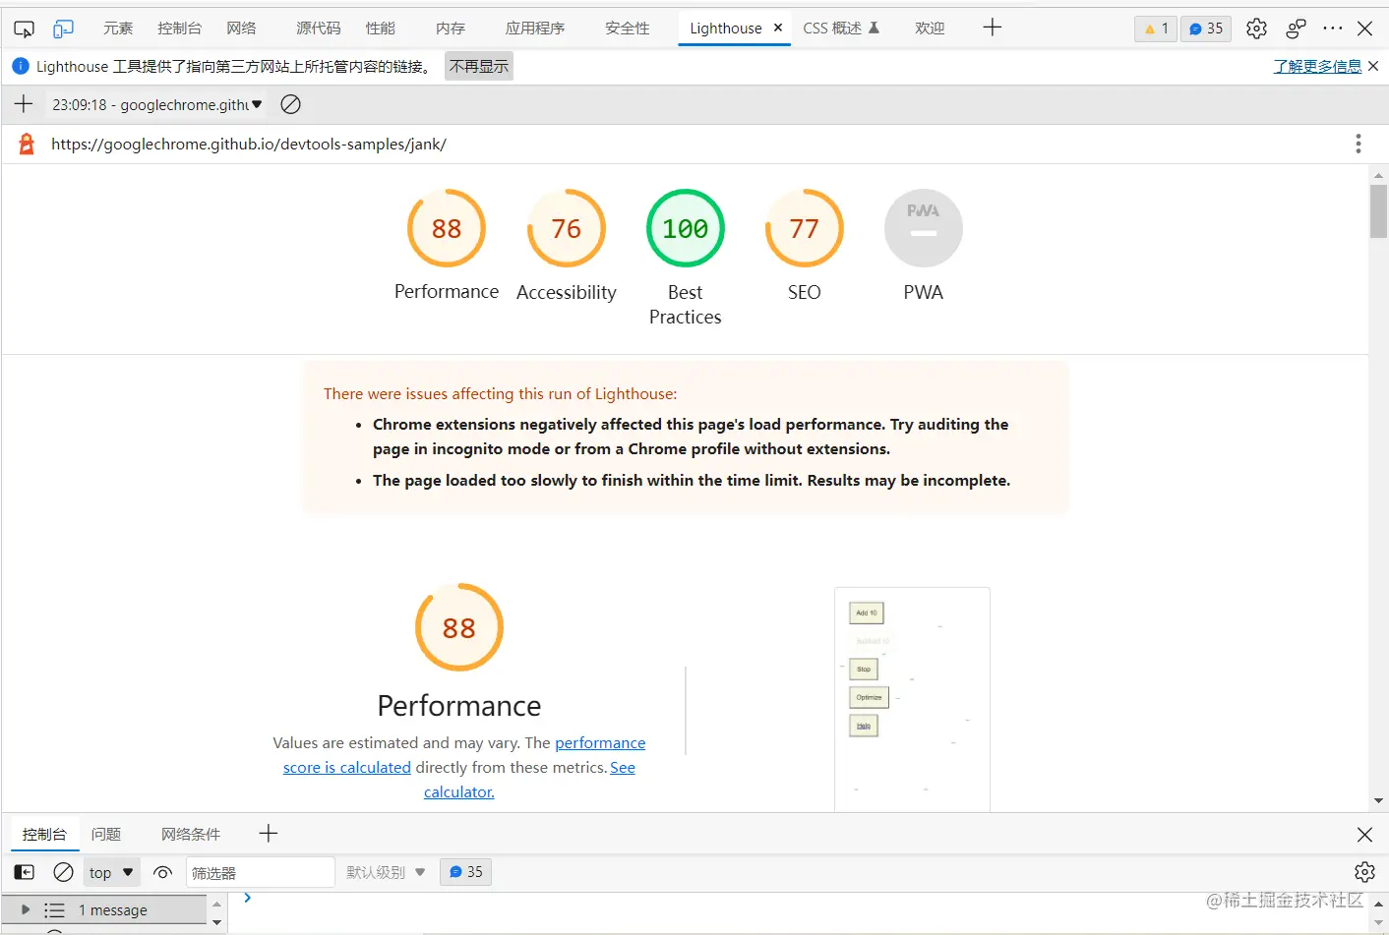This screenshot has width=1389, height=935.
Task: Jump to SEO score gauge 77
Action: (x=805, y=247)
